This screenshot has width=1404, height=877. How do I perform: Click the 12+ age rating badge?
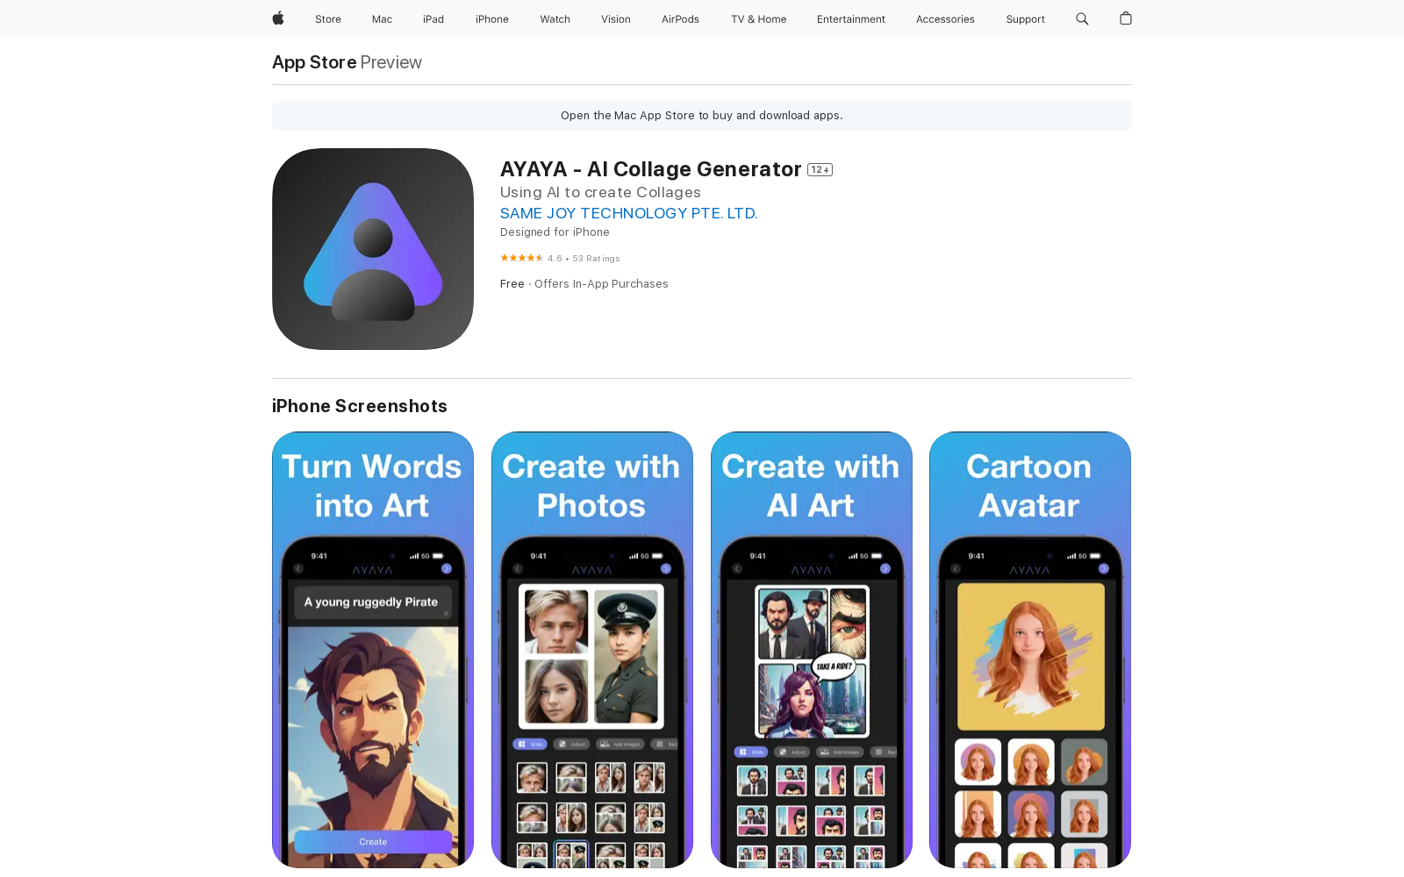coord(820,169)
